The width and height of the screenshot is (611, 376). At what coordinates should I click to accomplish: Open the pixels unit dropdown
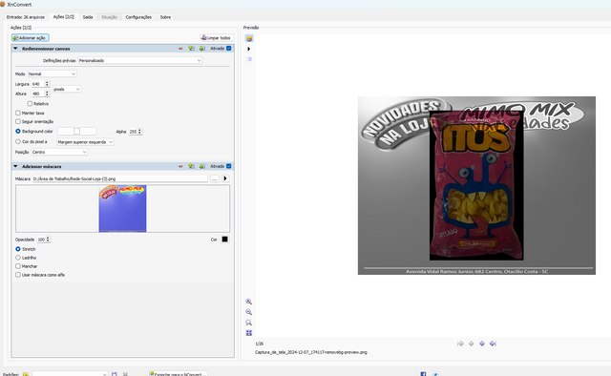[x=67, y=89]
